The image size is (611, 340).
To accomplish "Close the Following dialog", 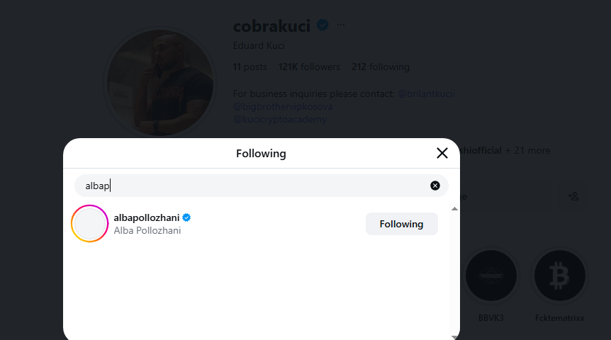I will click(442, 153).
